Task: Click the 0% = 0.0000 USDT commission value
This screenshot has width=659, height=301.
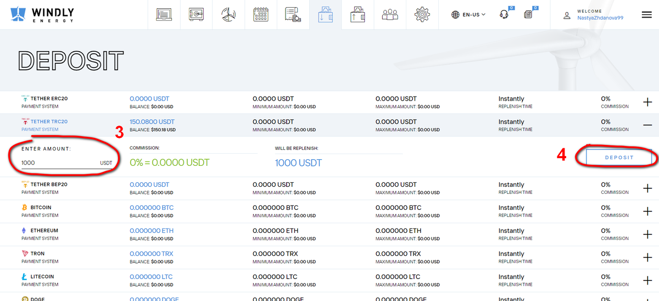Action: point(169,163)
